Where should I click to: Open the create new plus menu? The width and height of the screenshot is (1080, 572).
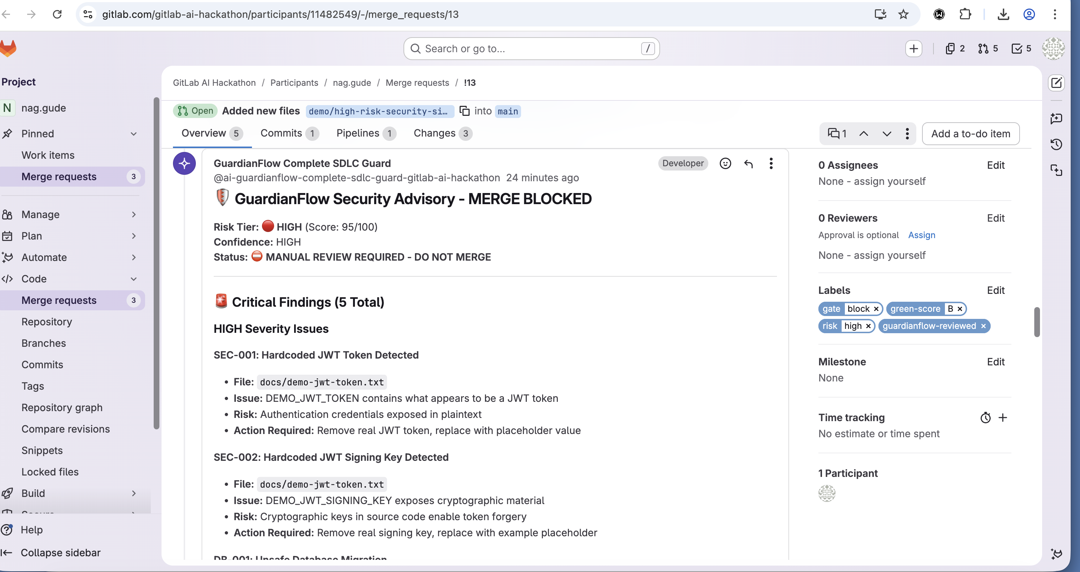(x=913, y=49)
